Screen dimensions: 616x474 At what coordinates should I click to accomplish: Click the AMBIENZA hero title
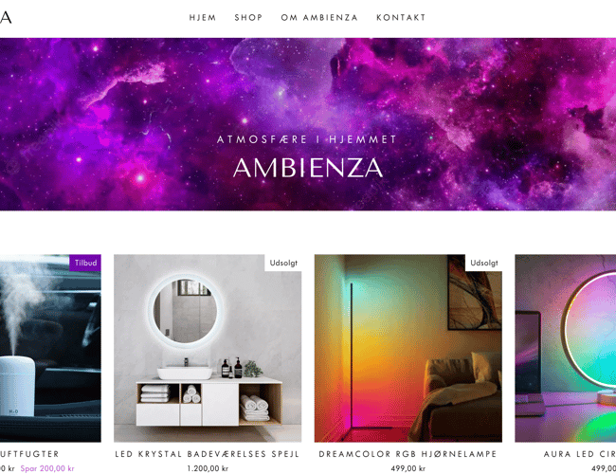(308, 168)
